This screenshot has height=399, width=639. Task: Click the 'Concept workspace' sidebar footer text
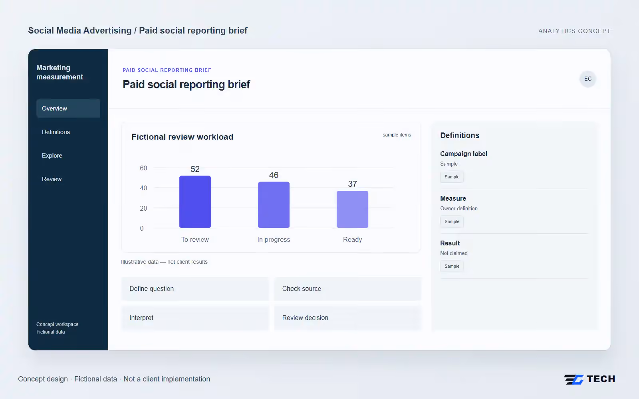pos(58,324)
